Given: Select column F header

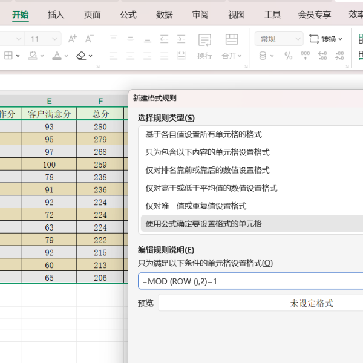Looking at the screenshot, I should point(100,101).
